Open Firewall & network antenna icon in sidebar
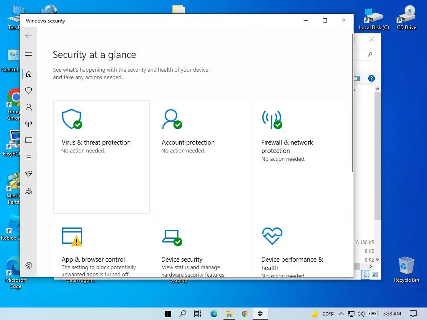Image resolution: width=427 pixels, height=320 pixels. [29, 124]
